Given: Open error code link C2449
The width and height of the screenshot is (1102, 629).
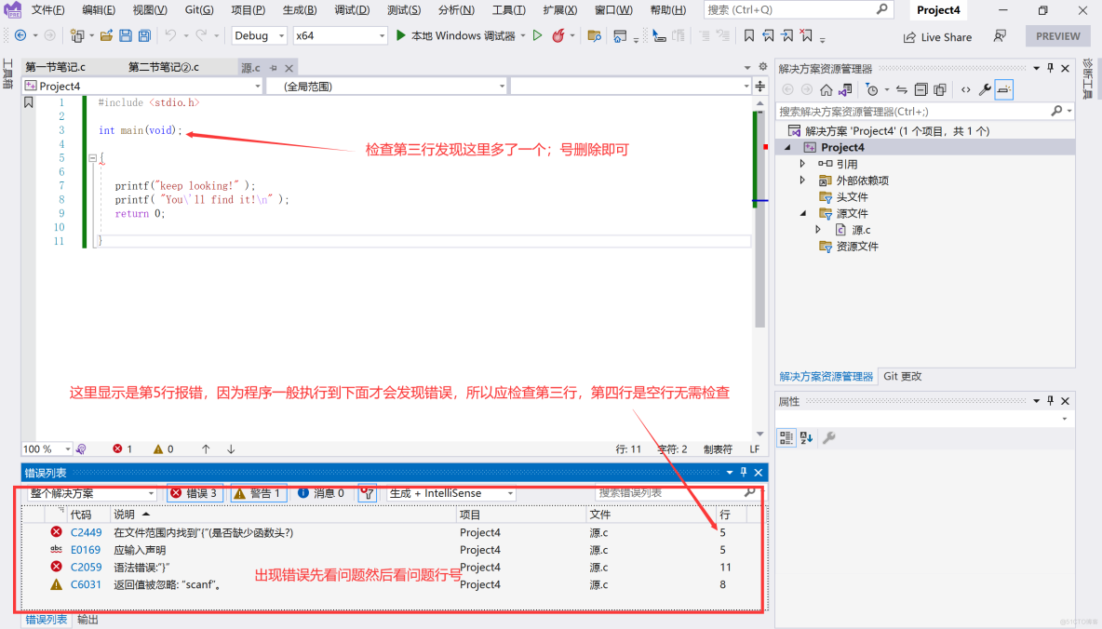Looking at the screenshot, I should (86, 533).
